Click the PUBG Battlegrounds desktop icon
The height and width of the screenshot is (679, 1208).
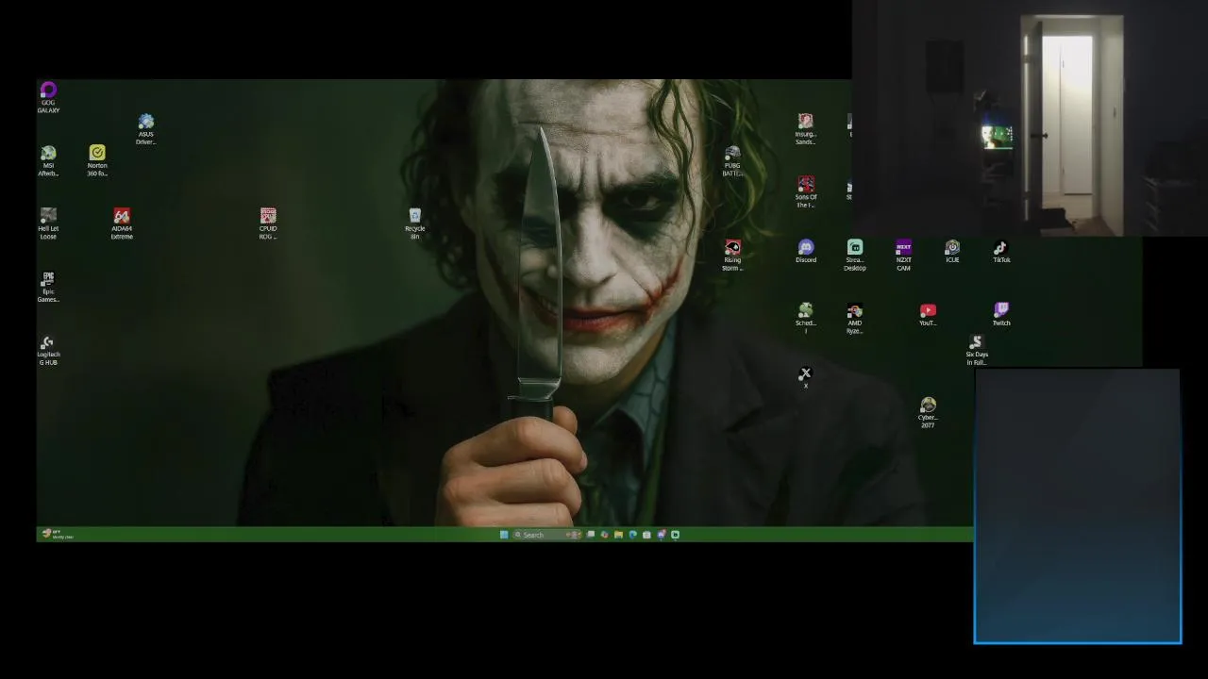pos(732,161)
